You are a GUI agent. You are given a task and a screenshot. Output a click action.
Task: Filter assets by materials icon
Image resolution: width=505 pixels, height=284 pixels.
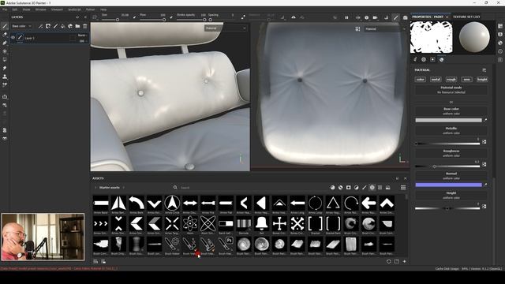click(332, 188)
